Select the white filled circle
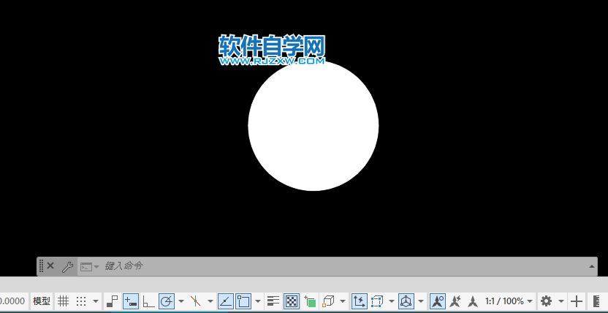Image resolution: width=608 pixels, height=313 pixels. 313,126
